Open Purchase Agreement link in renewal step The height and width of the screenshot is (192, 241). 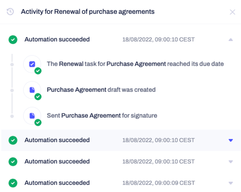136,64
